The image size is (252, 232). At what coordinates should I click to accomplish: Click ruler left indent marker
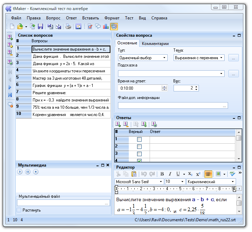pyautogui.click(x=116, y=190)
